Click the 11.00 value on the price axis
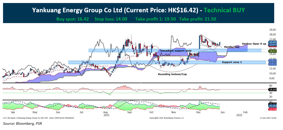 pyautogui.click(x=272, y=69)
